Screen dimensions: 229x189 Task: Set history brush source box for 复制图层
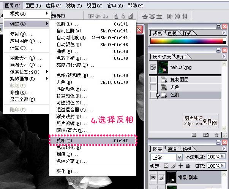pyautogui.click(x=153, y=80)
